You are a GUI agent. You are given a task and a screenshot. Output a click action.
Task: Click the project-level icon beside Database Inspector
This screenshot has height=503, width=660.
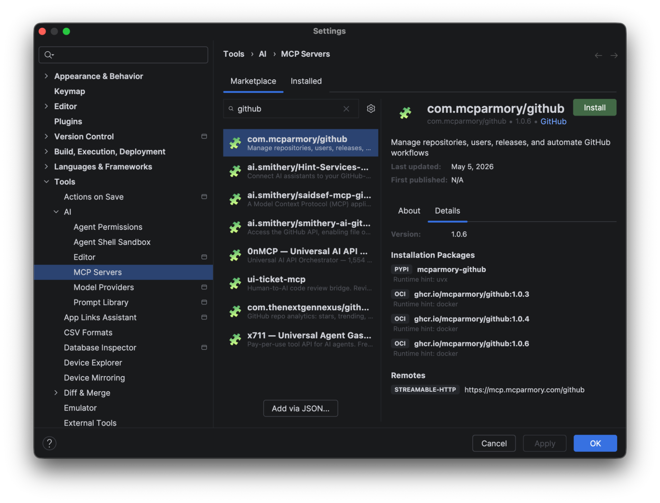click(x=204, y=347)
